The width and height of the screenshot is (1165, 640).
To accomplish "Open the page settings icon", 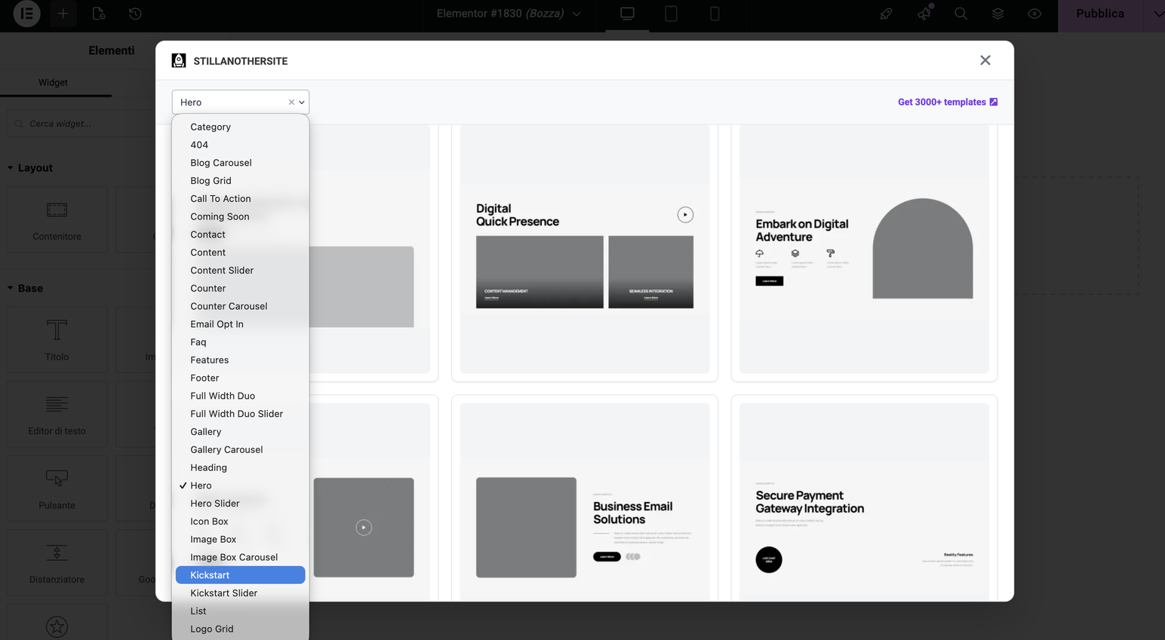I will 98,14.
